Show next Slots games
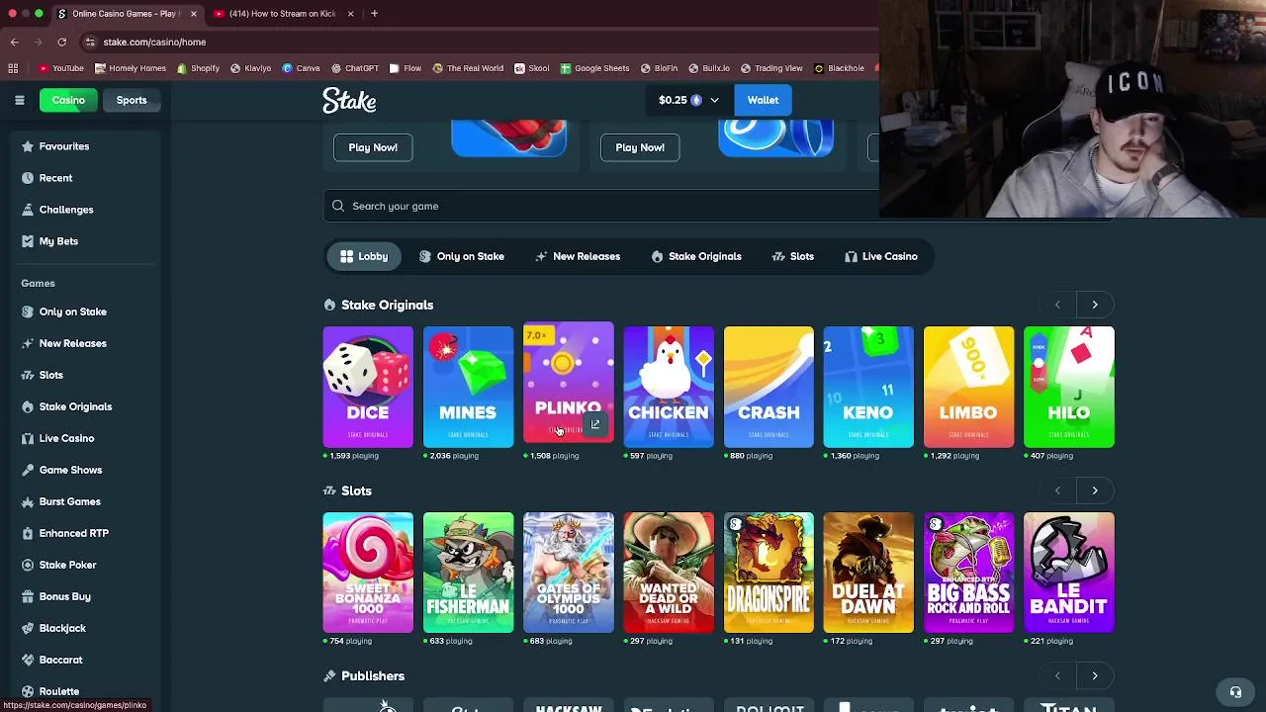 pyautogui.click(x=1095, y=490)
